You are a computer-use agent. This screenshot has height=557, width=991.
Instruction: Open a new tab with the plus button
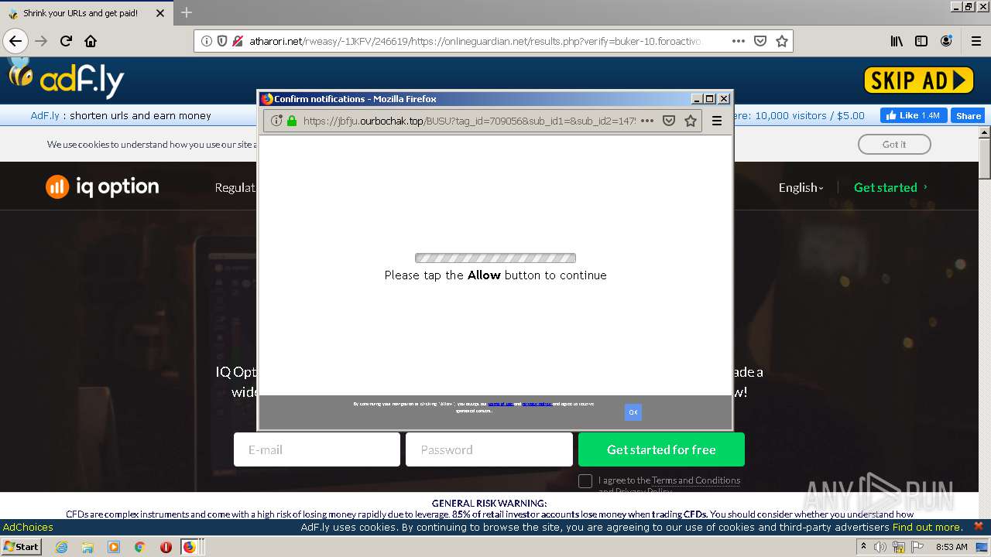pyautogui.click(x=187, y=12)
